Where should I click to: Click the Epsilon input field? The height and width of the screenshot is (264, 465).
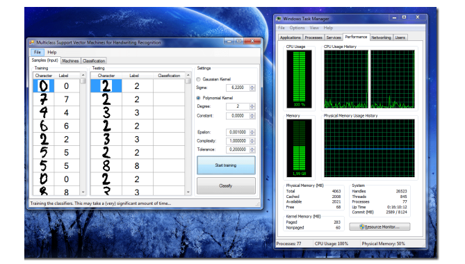pos(238,132)
